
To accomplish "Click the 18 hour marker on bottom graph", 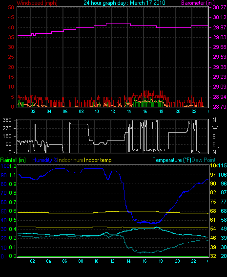I will (x=161, y=261).
